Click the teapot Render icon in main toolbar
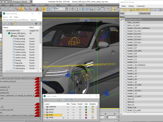The height and width of the screenshot is (122, 163). [x=107, y=9]
